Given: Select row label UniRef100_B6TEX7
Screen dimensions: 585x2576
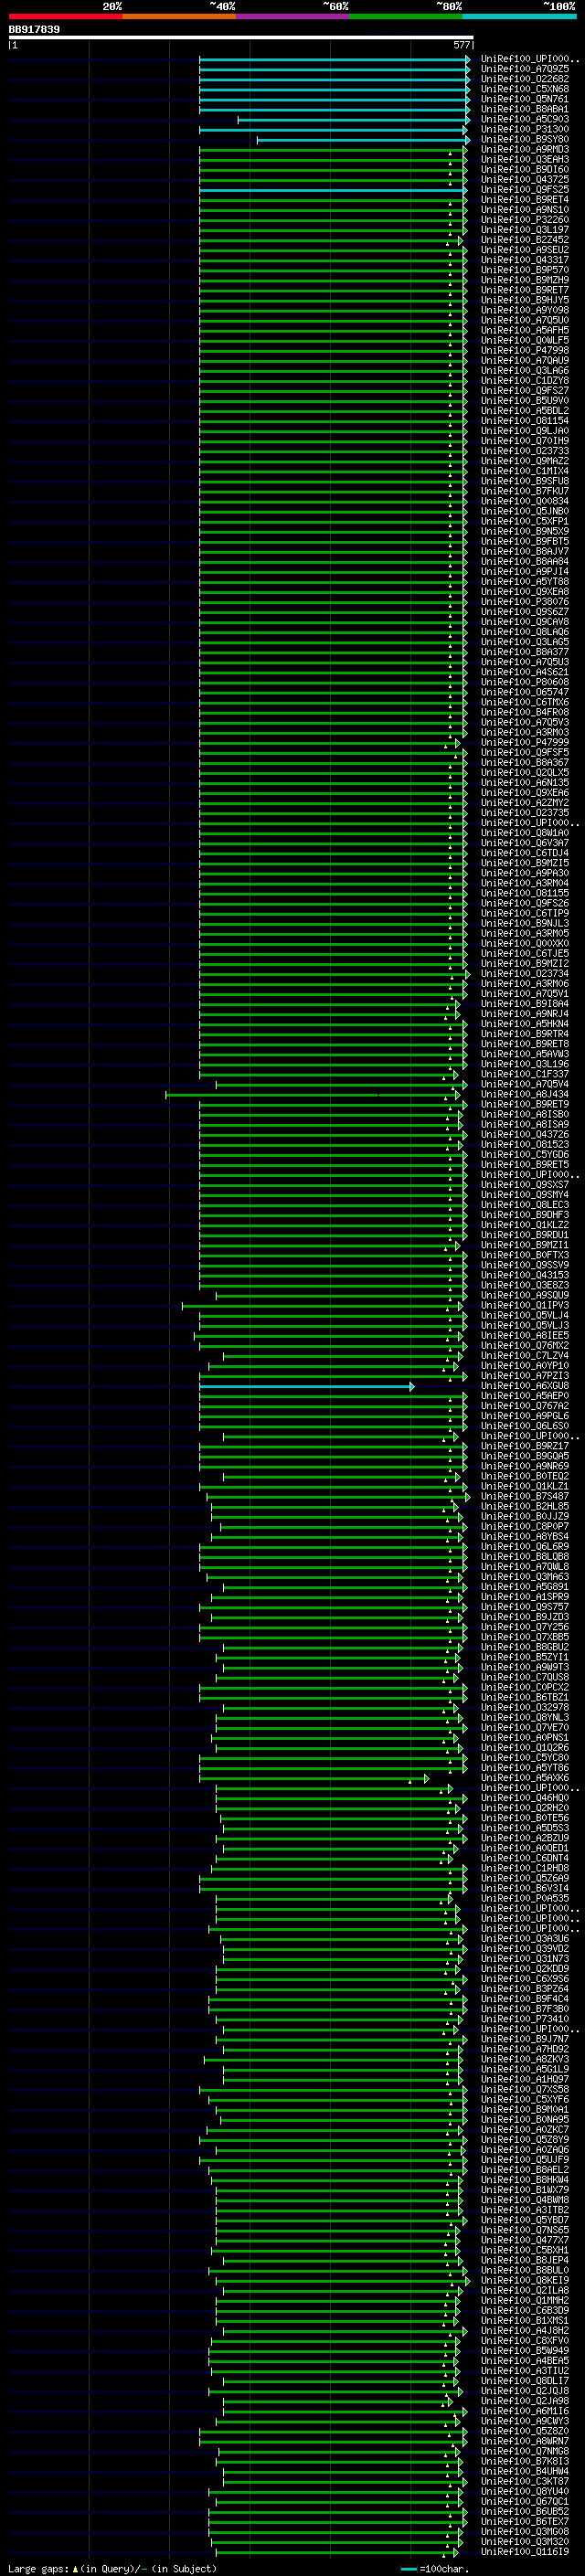Looking at the screenshot, I should pos(525,2522).
